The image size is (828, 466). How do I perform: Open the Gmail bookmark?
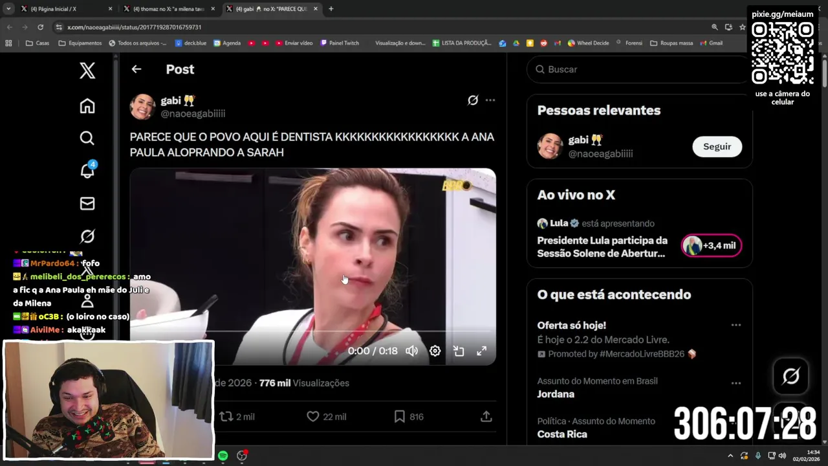pyautogui.click(x=711, y=43)
